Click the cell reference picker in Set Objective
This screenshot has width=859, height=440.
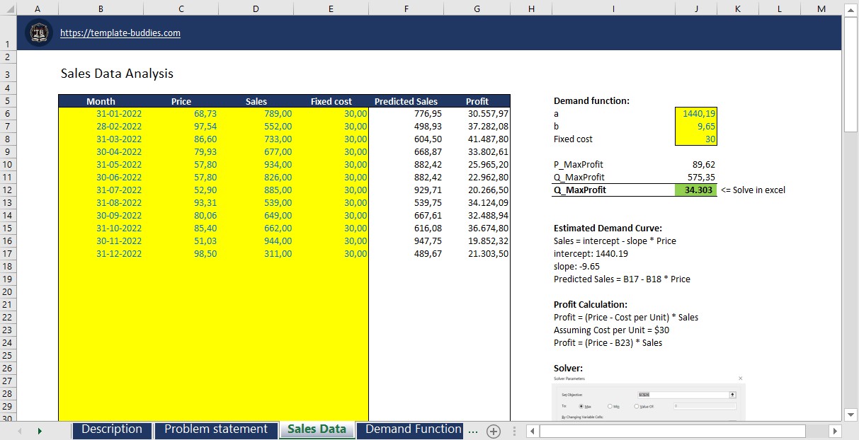tap(732, 395)
